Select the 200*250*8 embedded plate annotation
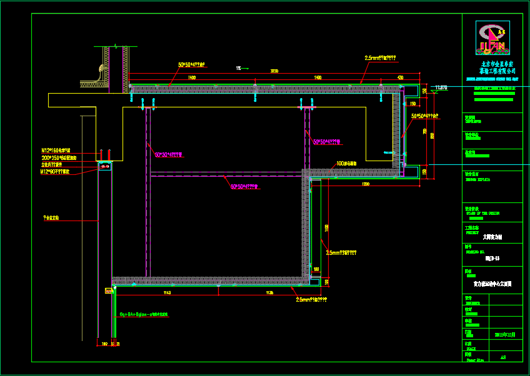 pos(59,157)
